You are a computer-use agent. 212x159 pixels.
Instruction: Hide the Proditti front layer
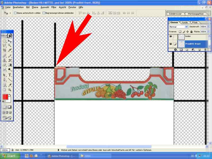171,44
